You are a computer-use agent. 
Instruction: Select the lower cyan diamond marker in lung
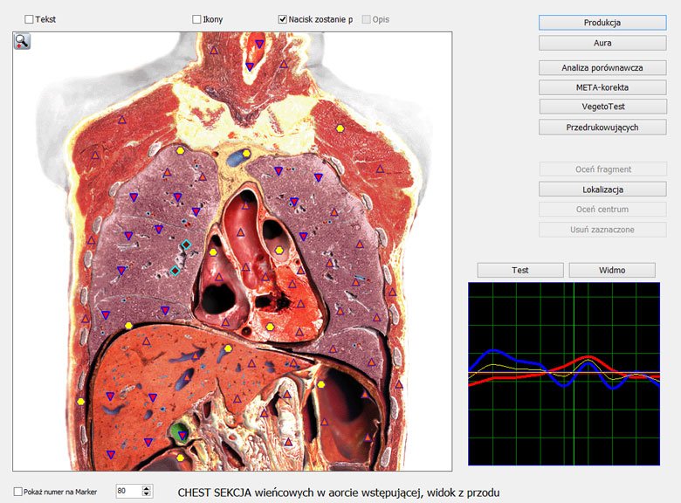point(175,272)
